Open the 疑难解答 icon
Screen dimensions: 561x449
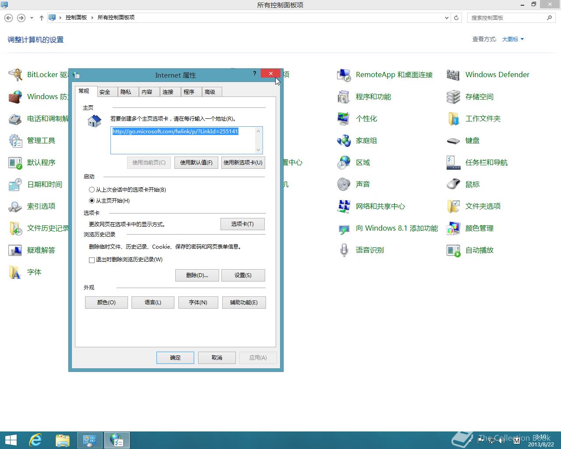coord(15,250)
